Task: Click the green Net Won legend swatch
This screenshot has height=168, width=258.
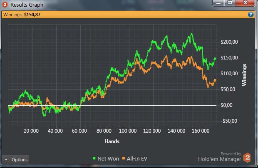Action: [x=94, y=158]
